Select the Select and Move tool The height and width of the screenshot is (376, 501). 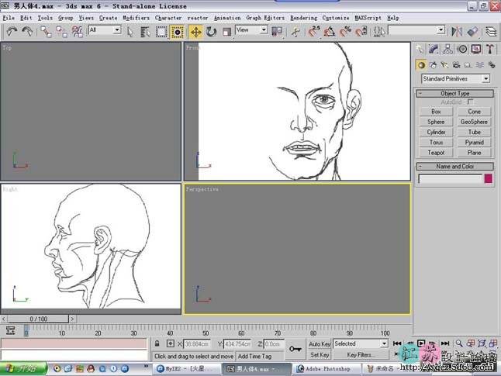[195, 32]
